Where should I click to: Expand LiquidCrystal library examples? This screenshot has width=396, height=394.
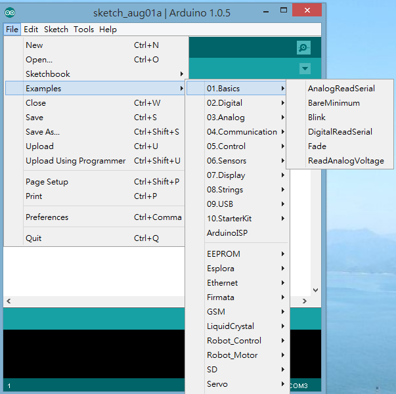[x=237, y=326]
